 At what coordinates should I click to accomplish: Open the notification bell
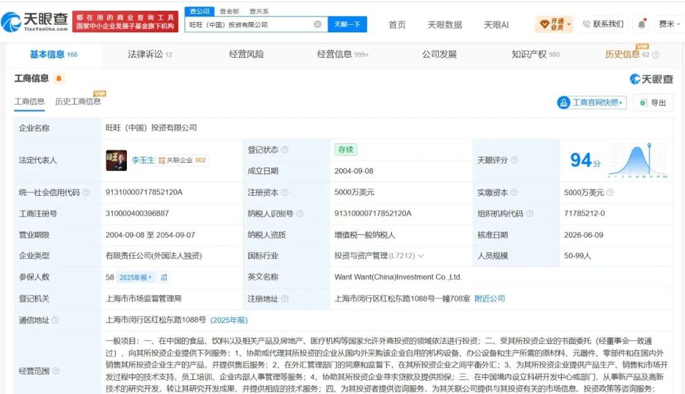(x=641, y=24)
